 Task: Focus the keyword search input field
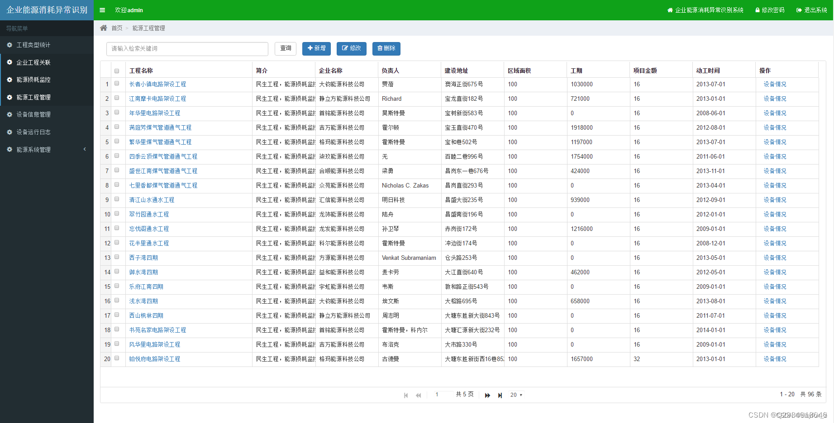[187, 49]
